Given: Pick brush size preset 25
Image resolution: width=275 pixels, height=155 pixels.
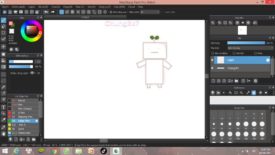Looking at the screenshot, I should tap(246, 125).
